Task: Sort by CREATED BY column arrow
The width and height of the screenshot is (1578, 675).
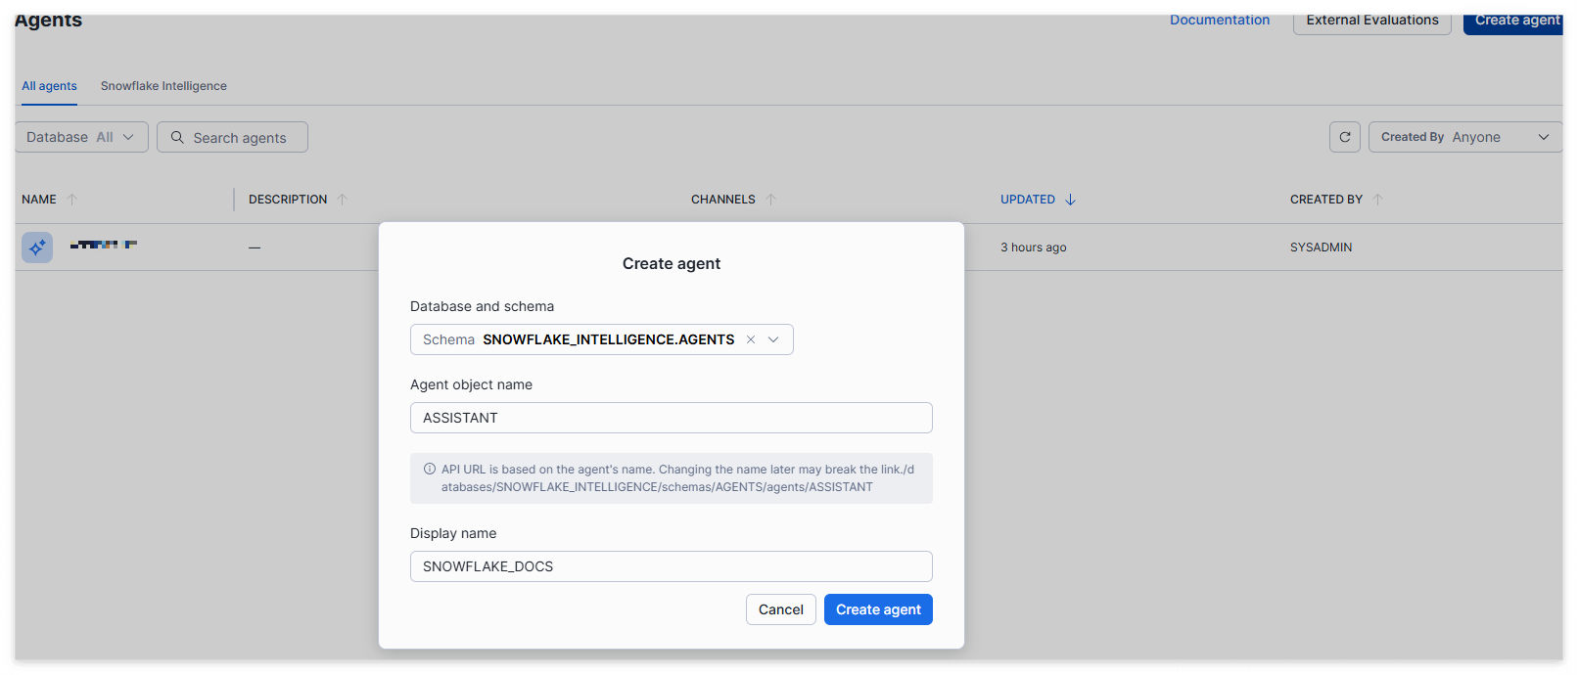Action: click(x=1377, y=200)
